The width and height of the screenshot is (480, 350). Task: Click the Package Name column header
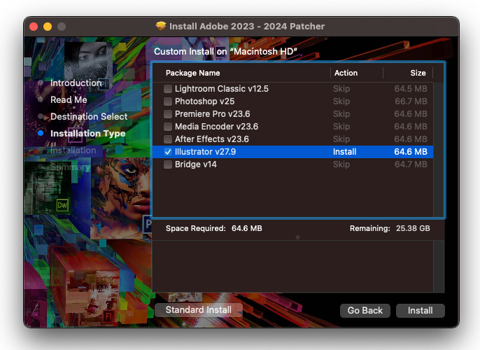193,73
